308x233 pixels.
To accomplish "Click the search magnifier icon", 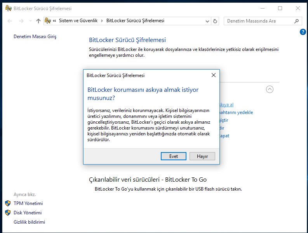I will click(297, 21).
